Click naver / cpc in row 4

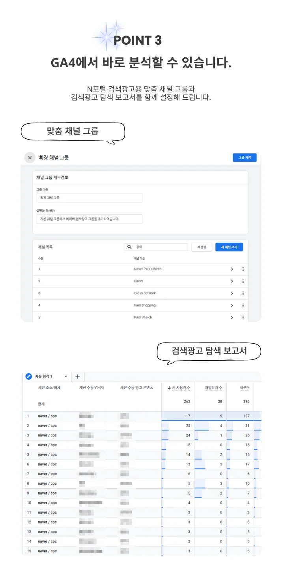47,445
